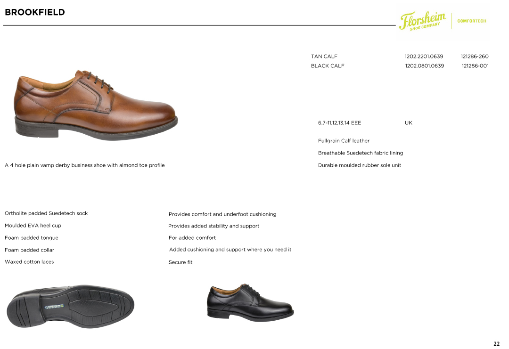
Task: Click the Florsheim badge on the sole
Action: point(54,306)
